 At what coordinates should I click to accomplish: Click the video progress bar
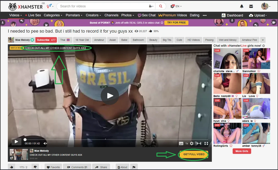tap(111, 139)
